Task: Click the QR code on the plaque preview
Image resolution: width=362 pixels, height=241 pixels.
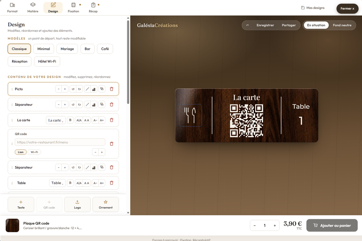Action: 246,120
